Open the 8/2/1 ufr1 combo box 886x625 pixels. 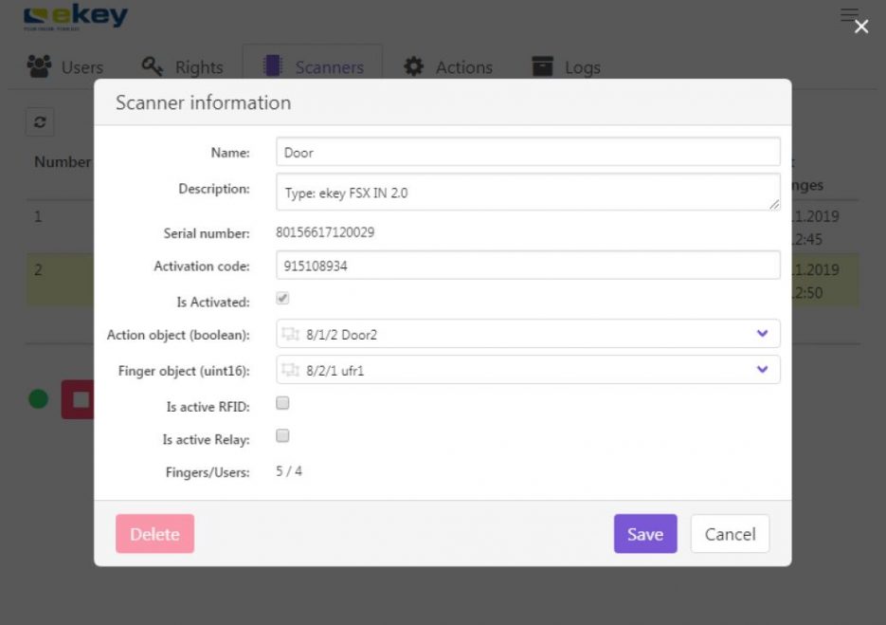(x=529, y=369)
